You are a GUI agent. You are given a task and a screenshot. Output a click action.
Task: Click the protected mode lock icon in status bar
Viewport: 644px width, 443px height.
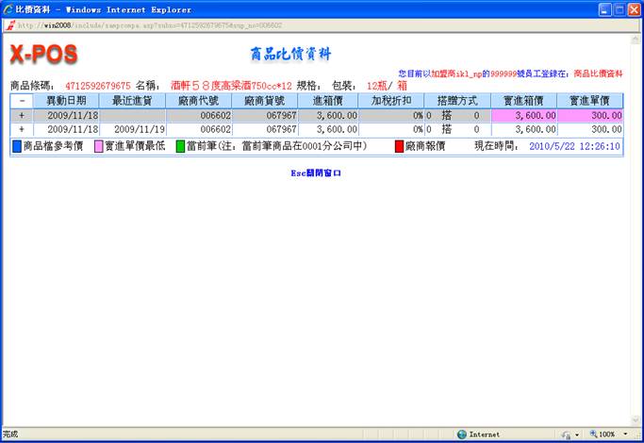click(x=566, y=435)
